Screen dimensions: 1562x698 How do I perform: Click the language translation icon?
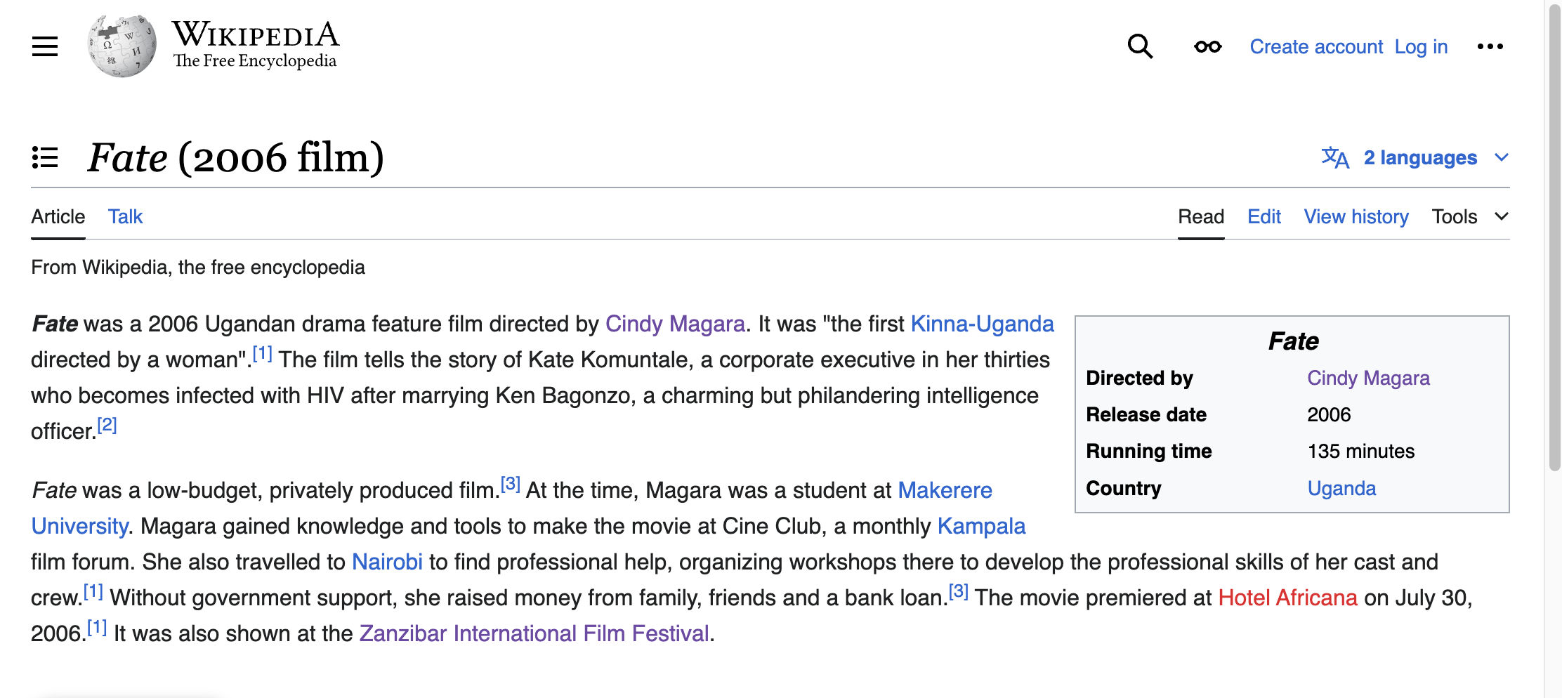coord(1335,157)
